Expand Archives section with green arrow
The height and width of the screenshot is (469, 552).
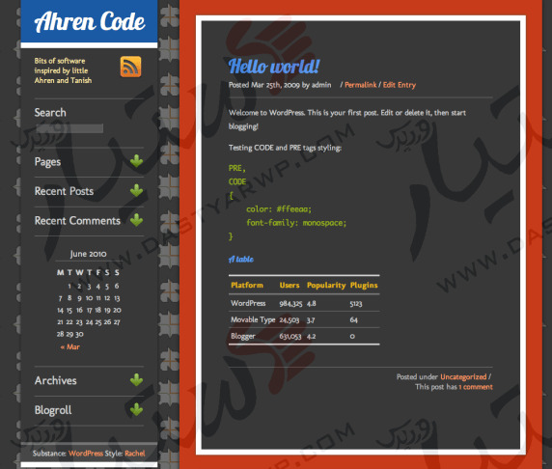(x=136, y=380)
